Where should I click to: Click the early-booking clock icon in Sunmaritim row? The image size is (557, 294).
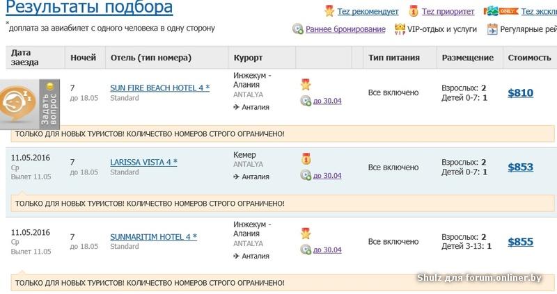tap(306, 250)
